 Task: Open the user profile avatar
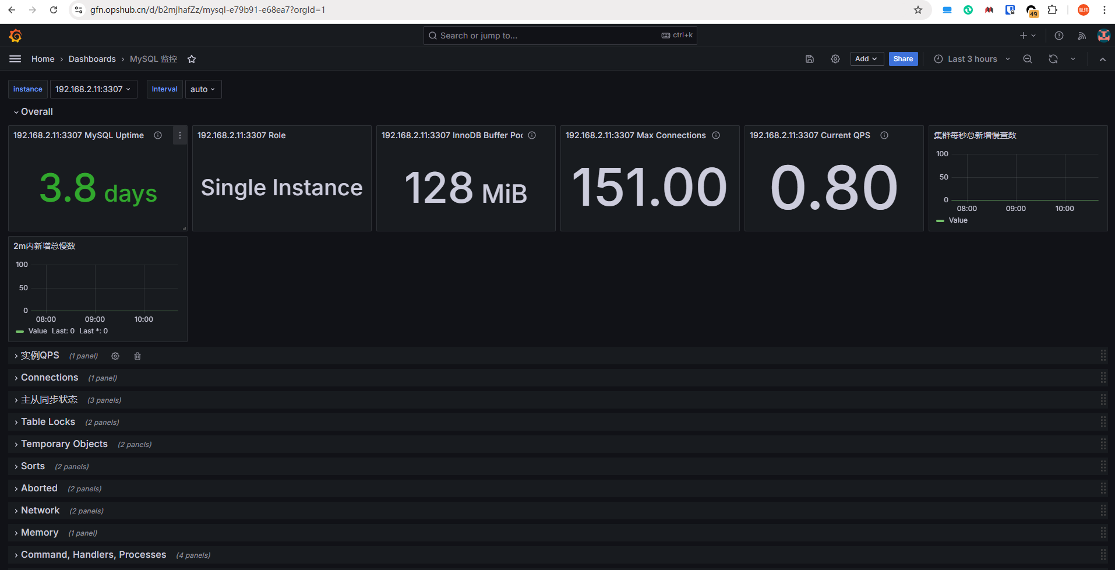1103,36
